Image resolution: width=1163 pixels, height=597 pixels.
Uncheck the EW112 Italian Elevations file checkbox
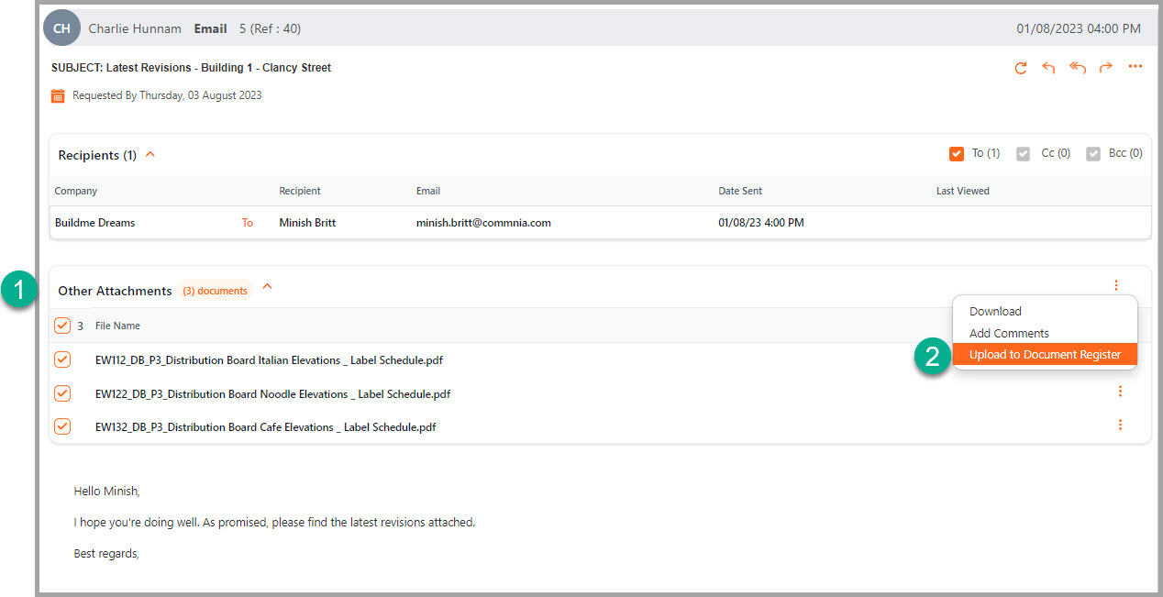pyautogui.click(x=62, y=359)
